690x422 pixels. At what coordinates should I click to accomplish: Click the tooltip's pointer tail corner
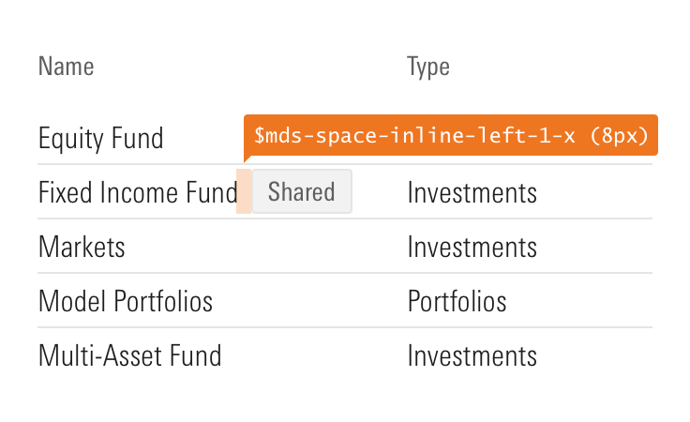(x=247, y=158)
